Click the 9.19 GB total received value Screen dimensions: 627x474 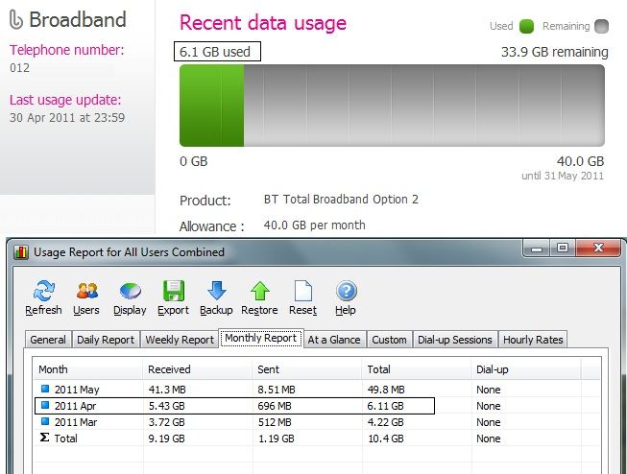pyautogui.click(x=167, y=438)
